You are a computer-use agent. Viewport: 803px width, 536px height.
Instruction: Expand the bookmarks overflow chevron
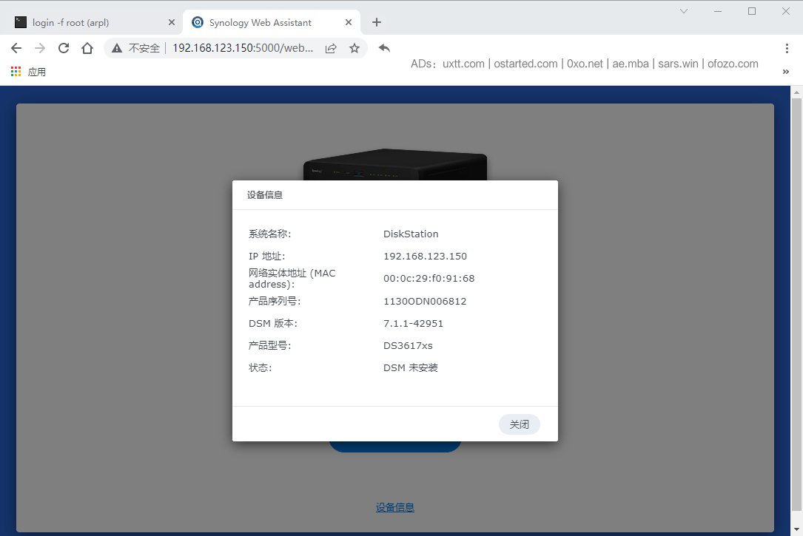(785, 72)
